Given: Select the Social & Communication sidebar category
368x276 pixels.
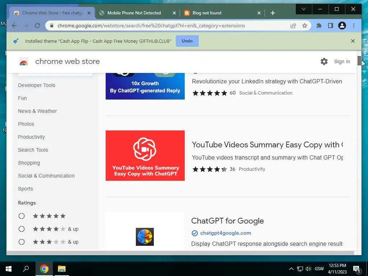Looking at the screenshot, I should (x=46, y=176).
